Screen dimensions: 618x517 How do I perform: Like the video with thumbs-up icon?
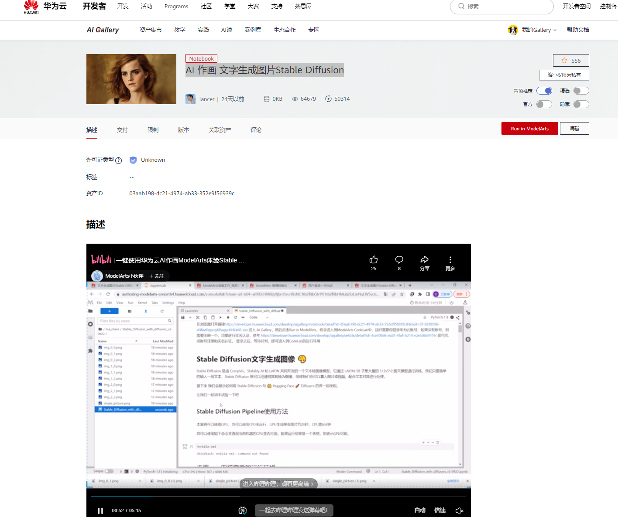coord(374,260)
